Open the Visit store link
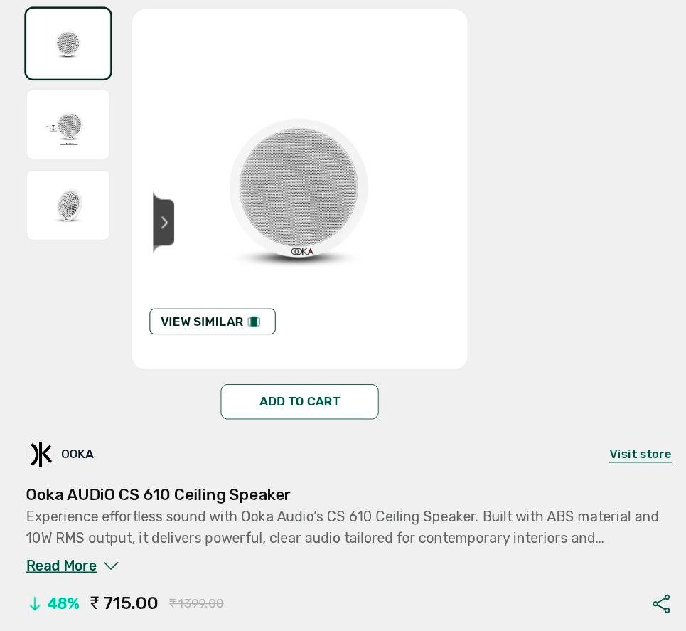Screen dimensions: 686x631 point(640,454)
